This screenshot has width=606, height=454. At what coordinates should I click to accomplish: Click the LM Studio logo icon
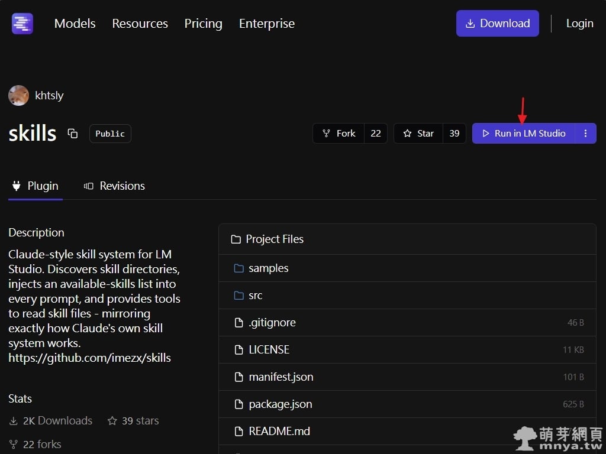22,24
